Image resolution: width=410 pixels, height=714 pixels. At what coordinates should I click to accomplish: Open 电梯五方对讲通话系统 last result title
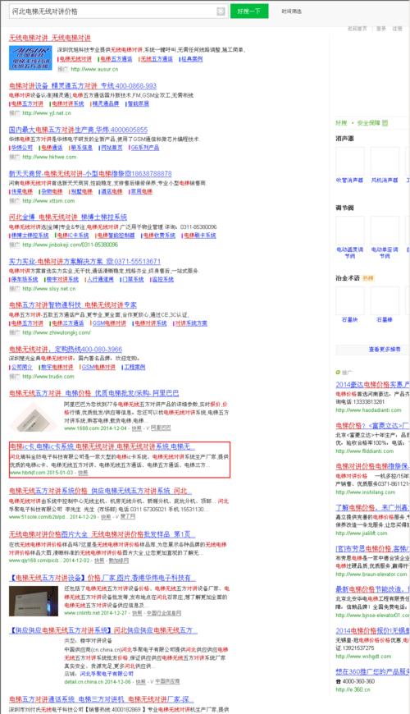[101, 699]
